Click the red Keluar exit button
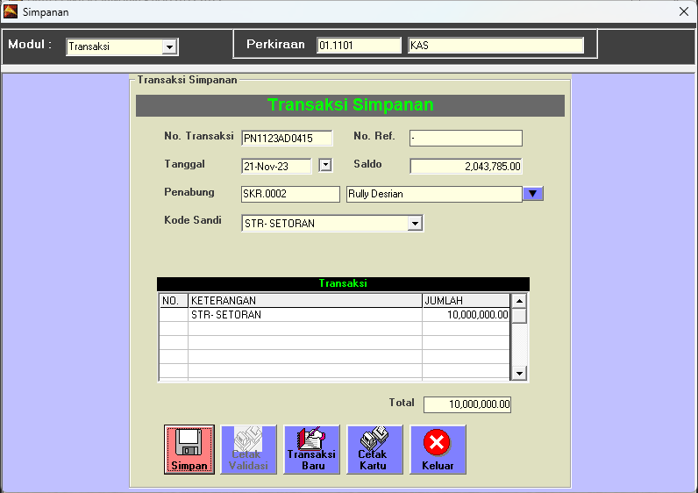 click(438, 449)
